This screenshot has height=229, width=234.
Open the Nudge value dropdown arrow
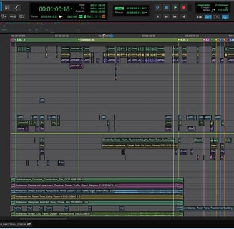147,13
